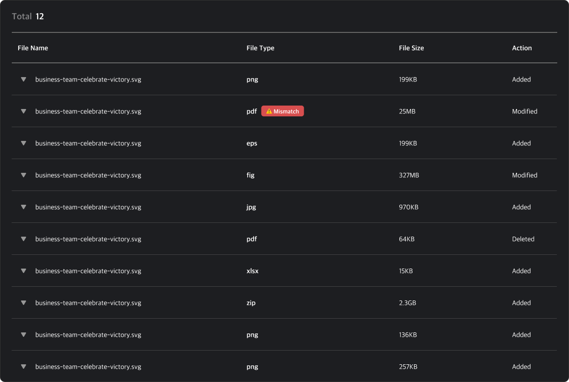Sort by the File Type column header
The width and height of the screenshot is (569, 382).
[260, 48]
